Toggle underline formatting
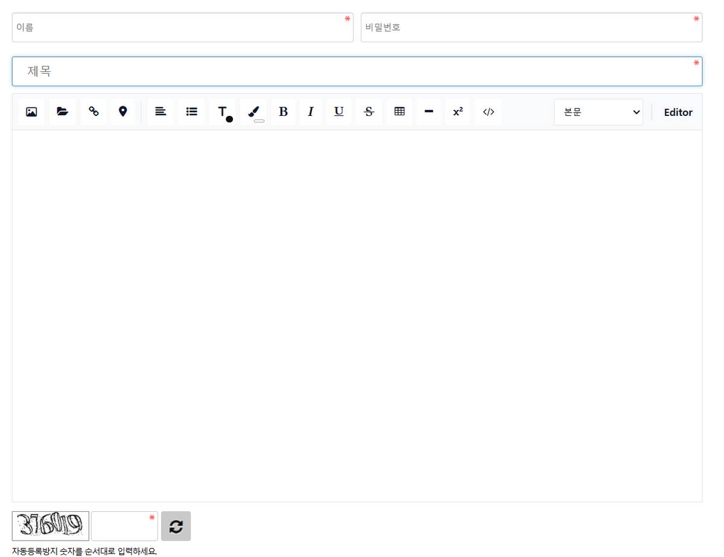Viewport: 724px width, 557px height. tap(339, 112)
